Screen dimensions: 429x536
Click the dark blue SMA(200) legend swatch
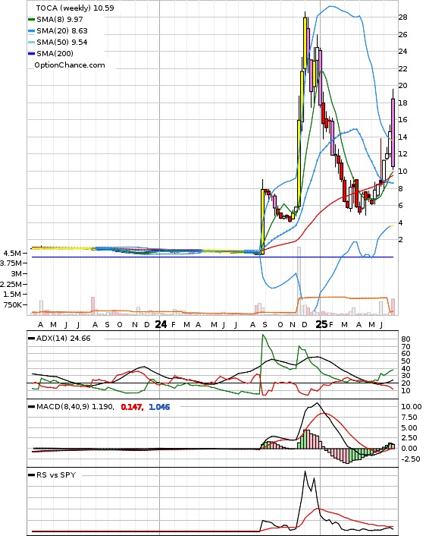[x=31, y=54]
